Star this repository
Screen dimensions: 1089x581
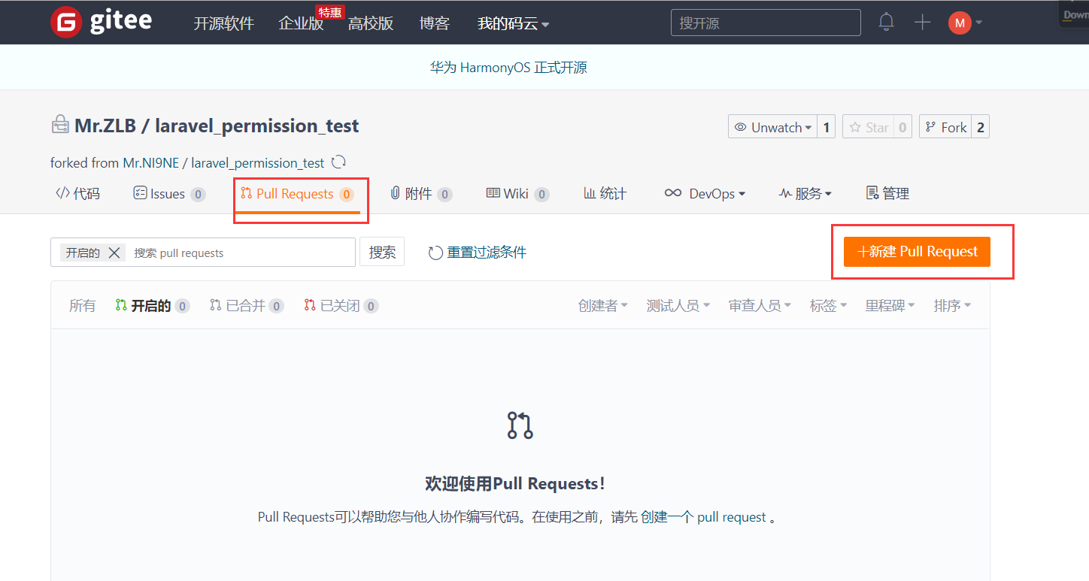click(x=869, y=127)
